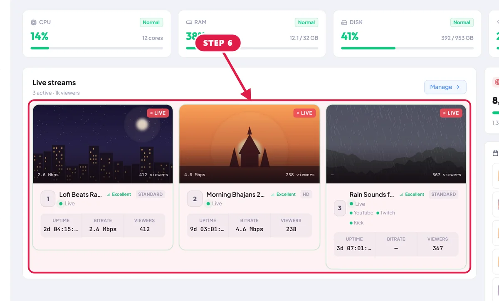
Task: Click number 3 badge on Rain Sounds card
Action: tap(340, 208)
